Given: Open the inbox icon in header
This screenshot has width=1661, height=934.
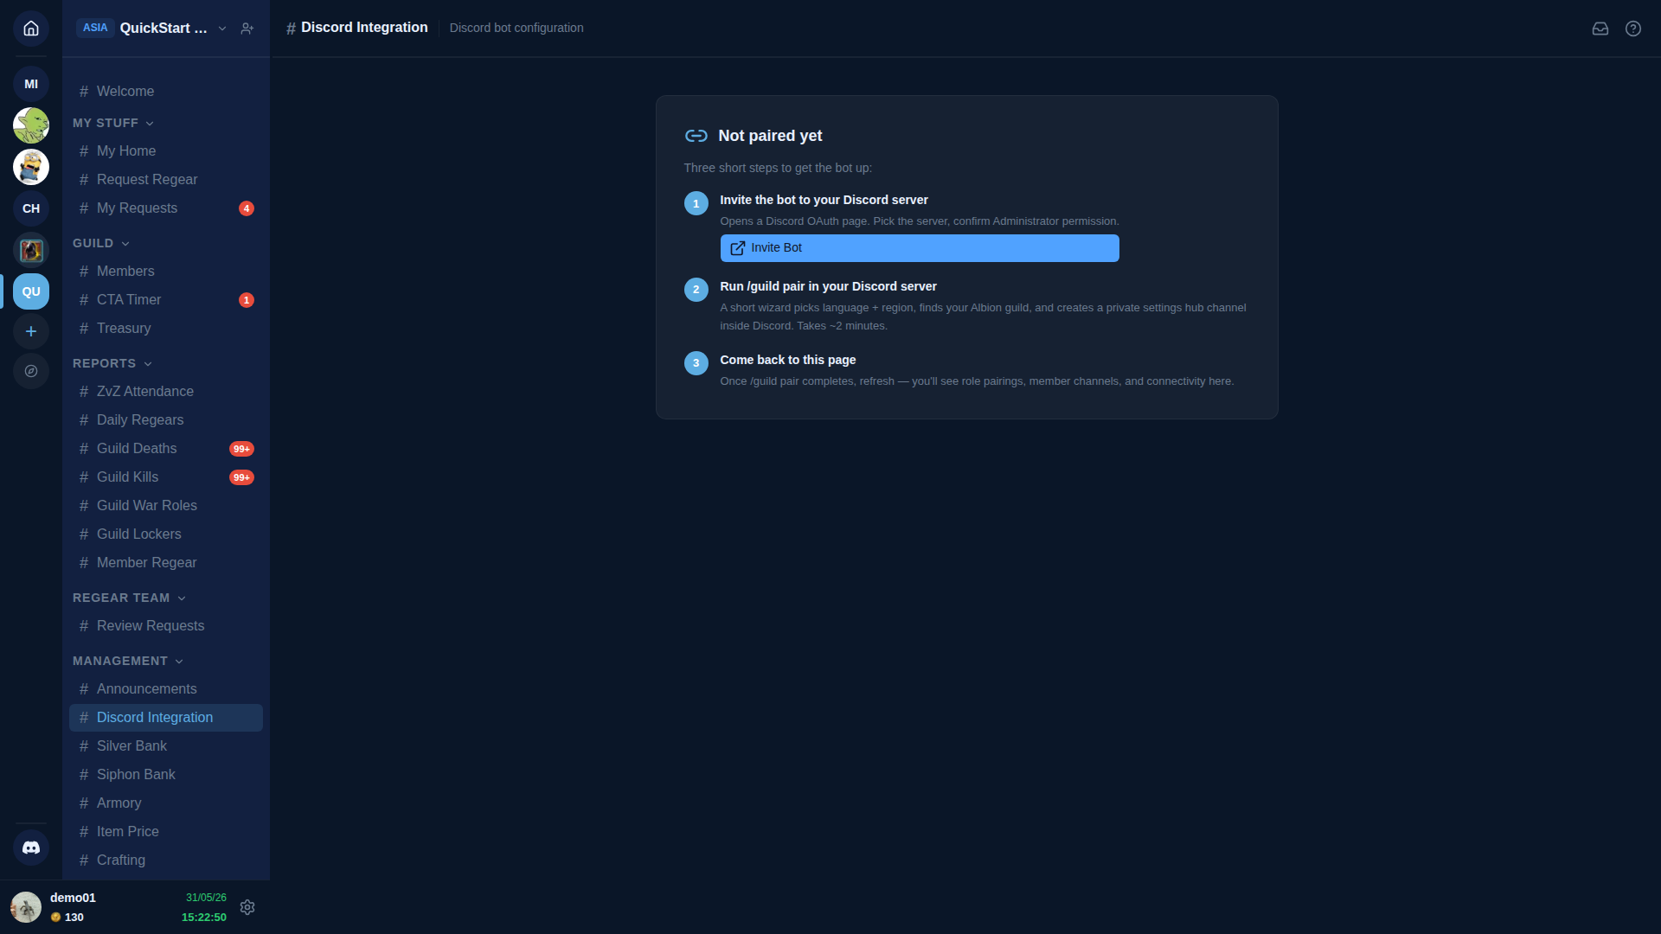Looking at the screenshot, I should [x=1600, y=29].
